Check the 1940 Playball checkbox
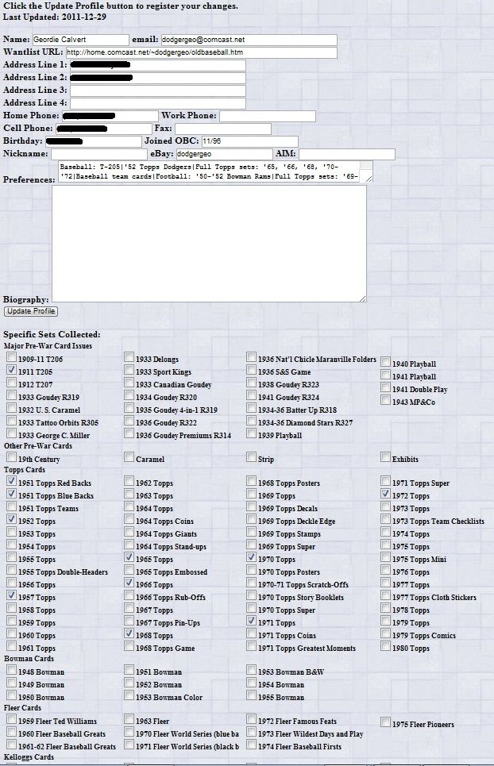Image resolution: width=494 pixels, height=766 pixels. coord(385,362)
